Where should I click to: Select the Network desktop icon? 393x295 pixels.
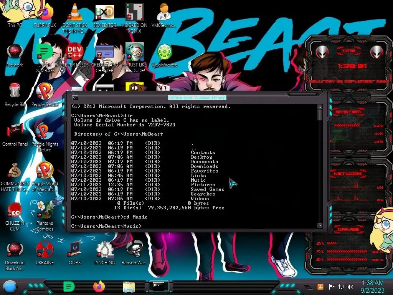click(15, 55)
